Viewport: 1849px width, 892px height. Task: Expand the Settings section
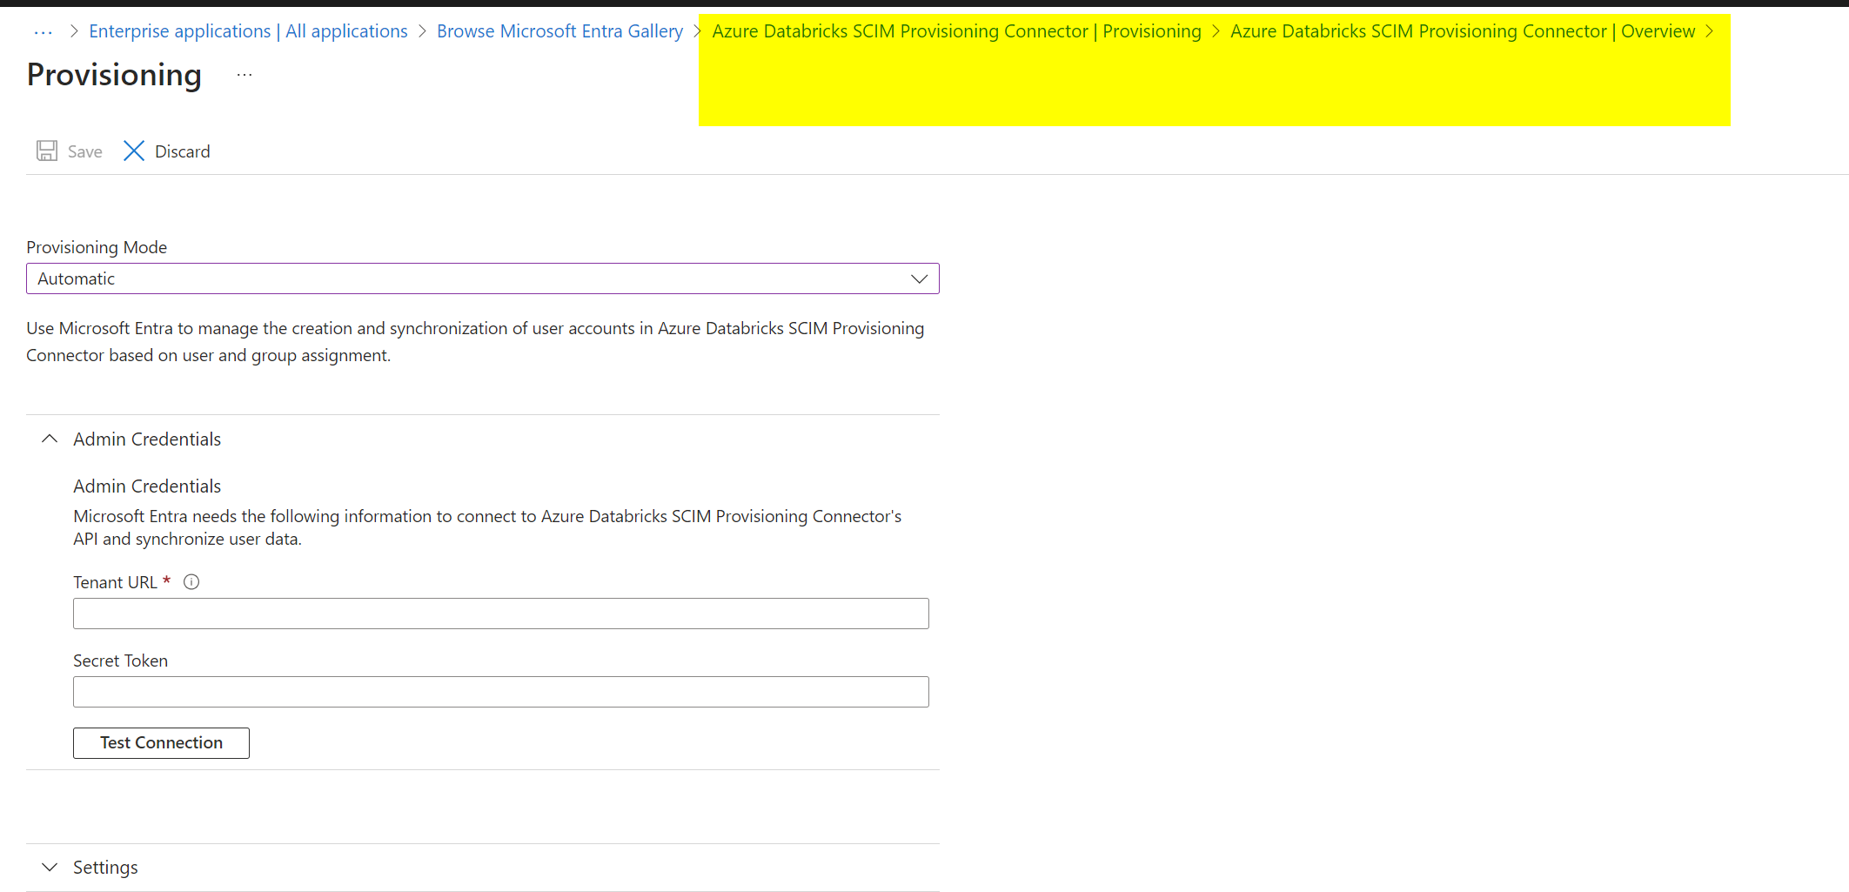tap(50, 867)
